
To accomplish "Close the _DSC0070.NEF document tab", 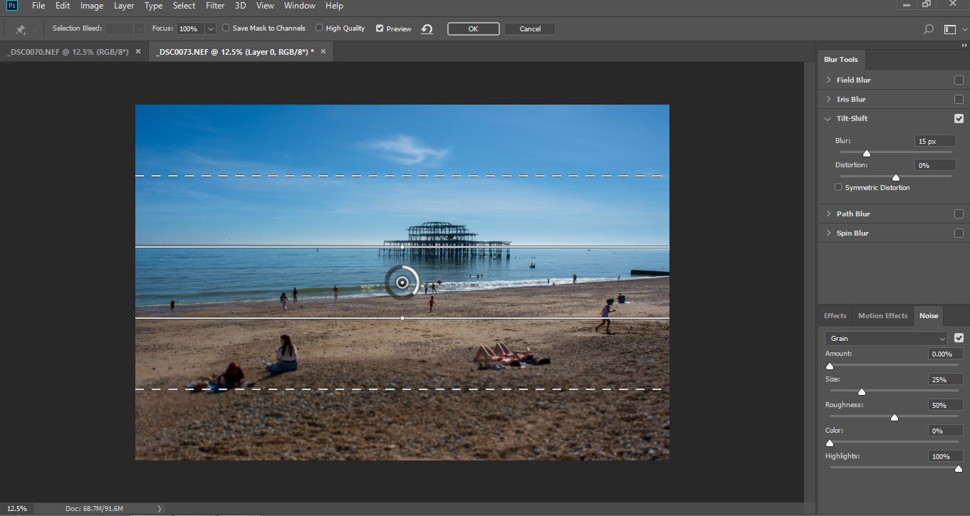I will pyautogui.click(x=138, y=52).
